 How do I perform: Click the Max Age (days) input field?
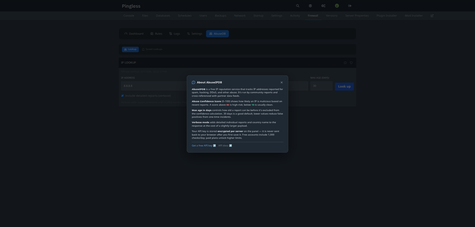tap(321, 86)
